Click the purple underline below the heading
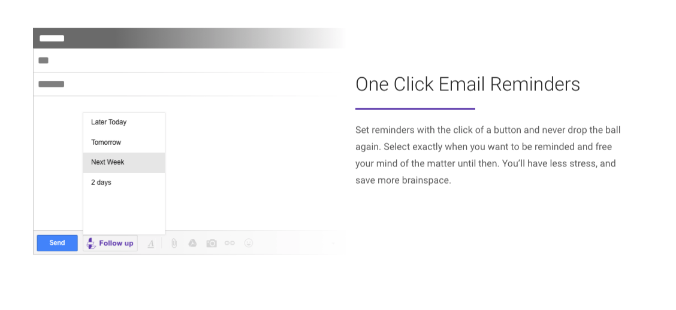 415,109
